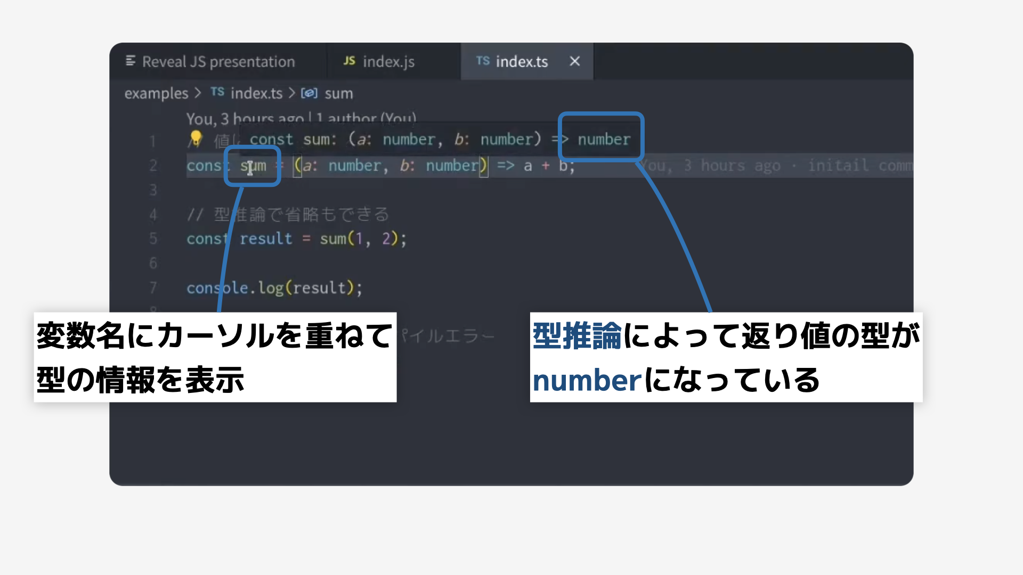Switch to the index.js tab
This screenshot has width=1023, height=575.
[388, 62]
